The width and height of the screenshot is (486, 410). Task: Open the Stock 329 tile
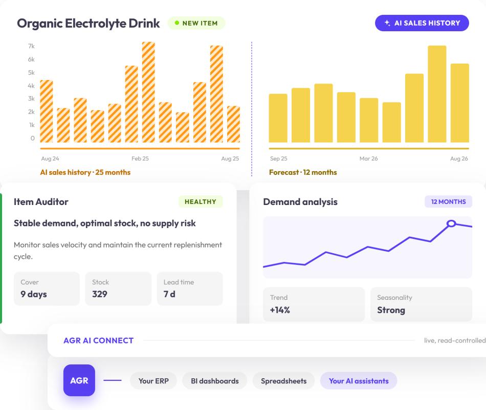click(x=118, y=289)
